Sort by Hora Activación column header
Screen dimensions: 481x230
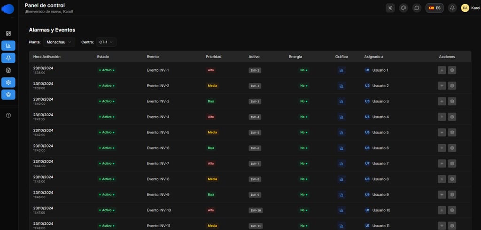pos(47,57)
